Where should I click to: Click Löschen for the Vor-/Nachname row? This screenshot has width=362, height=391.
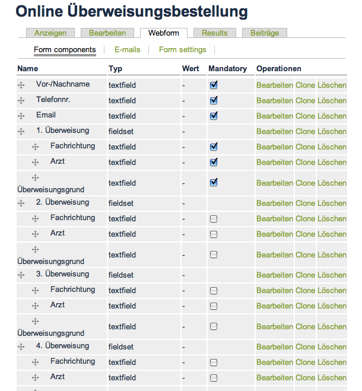click(x=332, y=85)
